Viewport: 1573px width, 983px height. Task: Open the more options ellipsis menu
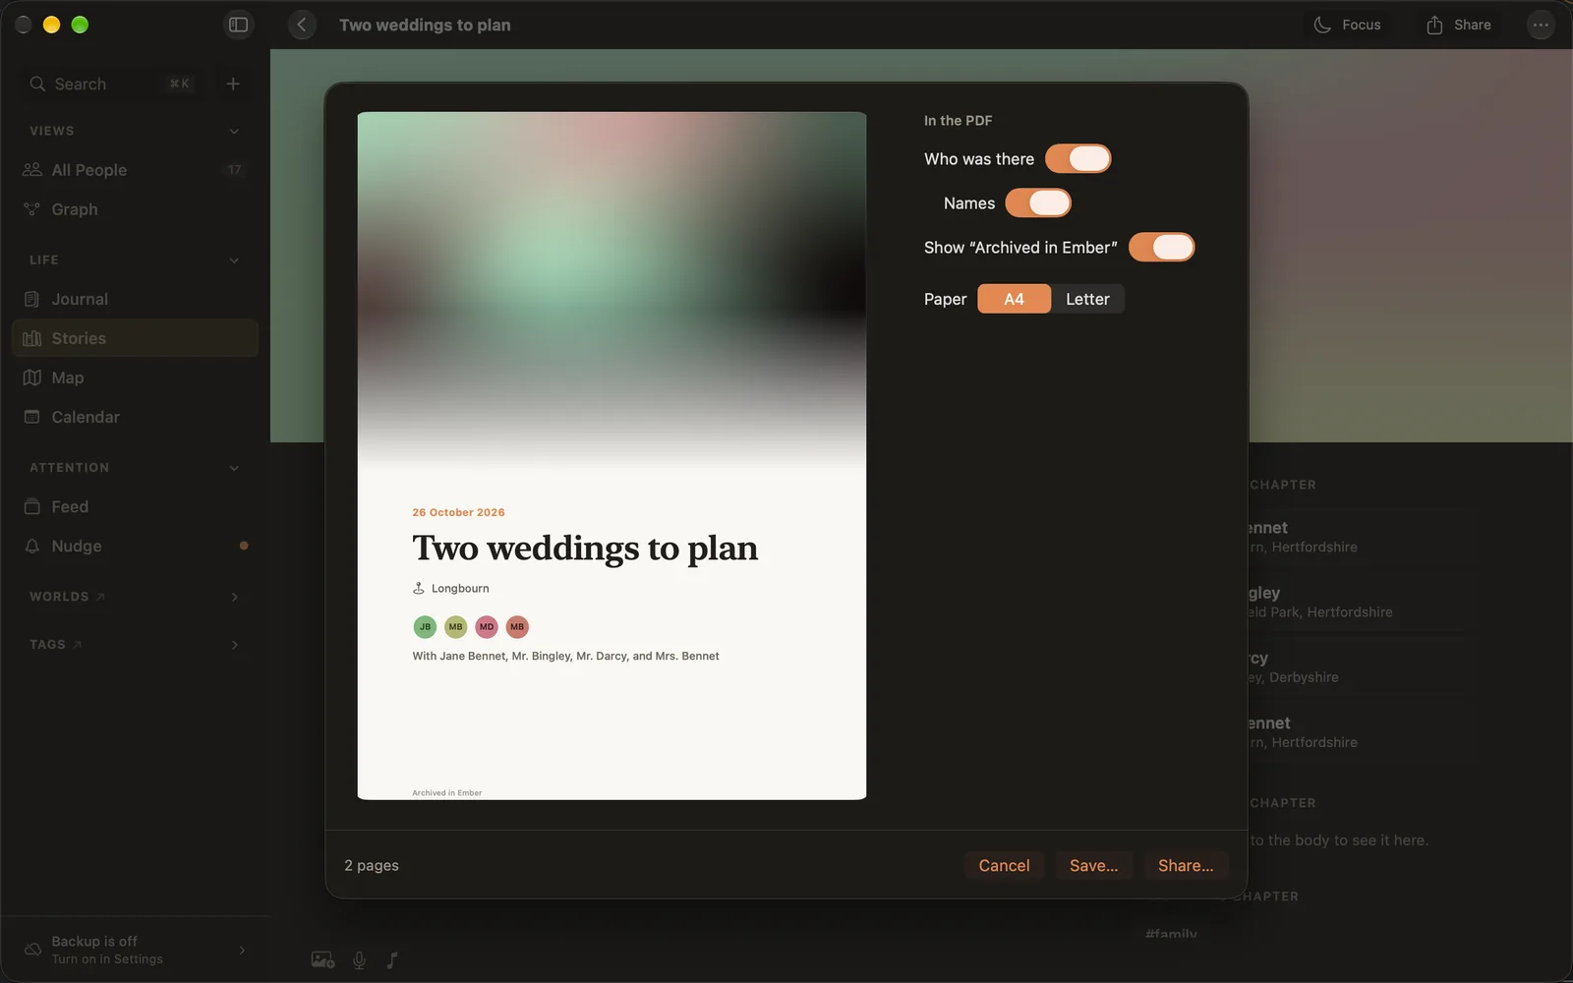point(1541,25)
